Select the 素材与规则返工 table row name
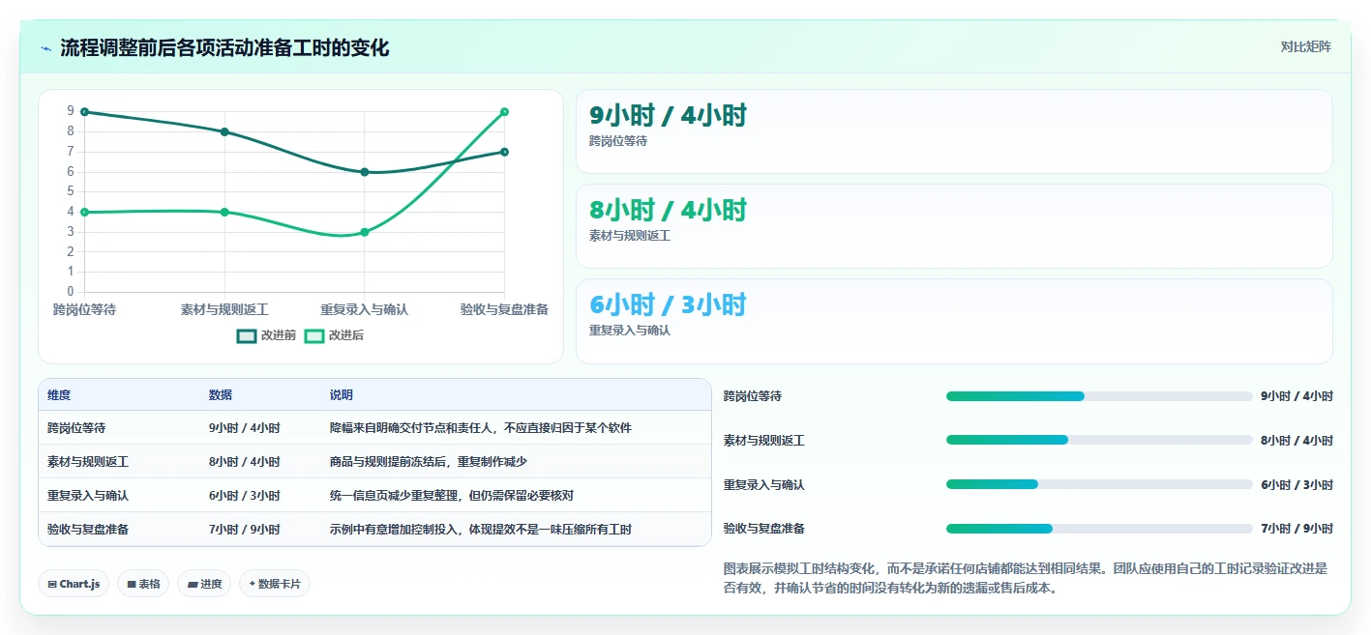 point(88,462)
